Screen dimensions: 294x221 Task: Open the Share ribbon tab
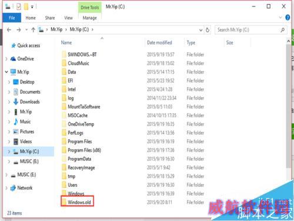[x=50, y=18]
